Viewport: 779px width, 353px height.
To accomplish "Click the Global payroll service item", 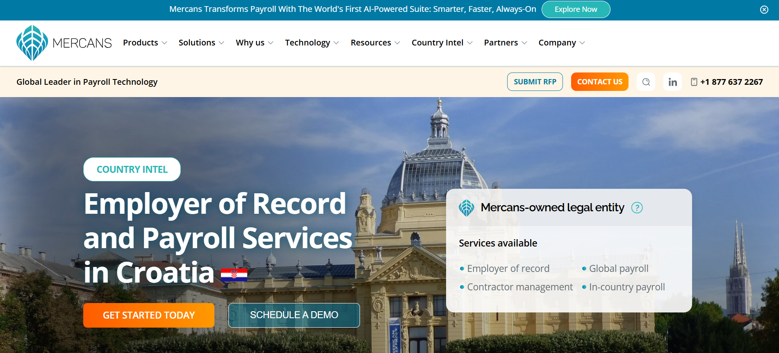I will pos(619,269).
